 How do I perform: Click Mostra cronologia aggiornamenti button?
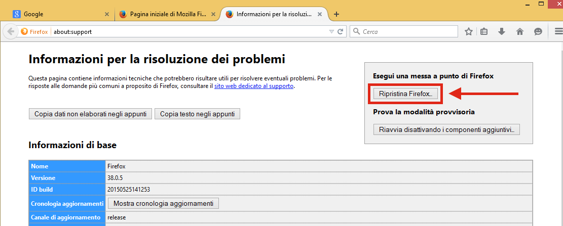point(163,203)
